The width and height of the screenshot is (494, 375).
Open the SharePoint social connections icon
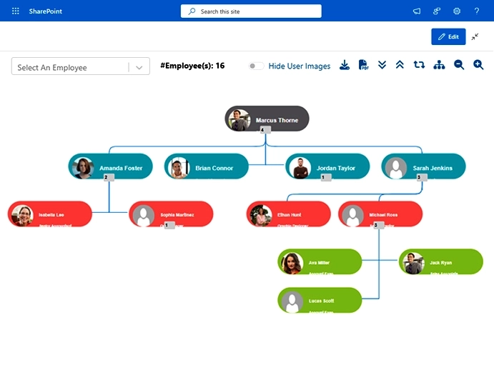click(437, 11)
